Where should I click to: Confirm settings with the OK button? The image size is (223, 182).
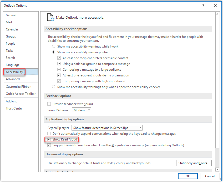click(188, 176)
